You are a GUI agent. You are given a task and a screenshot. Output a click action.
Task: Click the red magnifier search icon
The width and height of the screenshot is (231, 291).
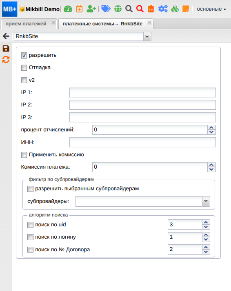click(140, 9)
